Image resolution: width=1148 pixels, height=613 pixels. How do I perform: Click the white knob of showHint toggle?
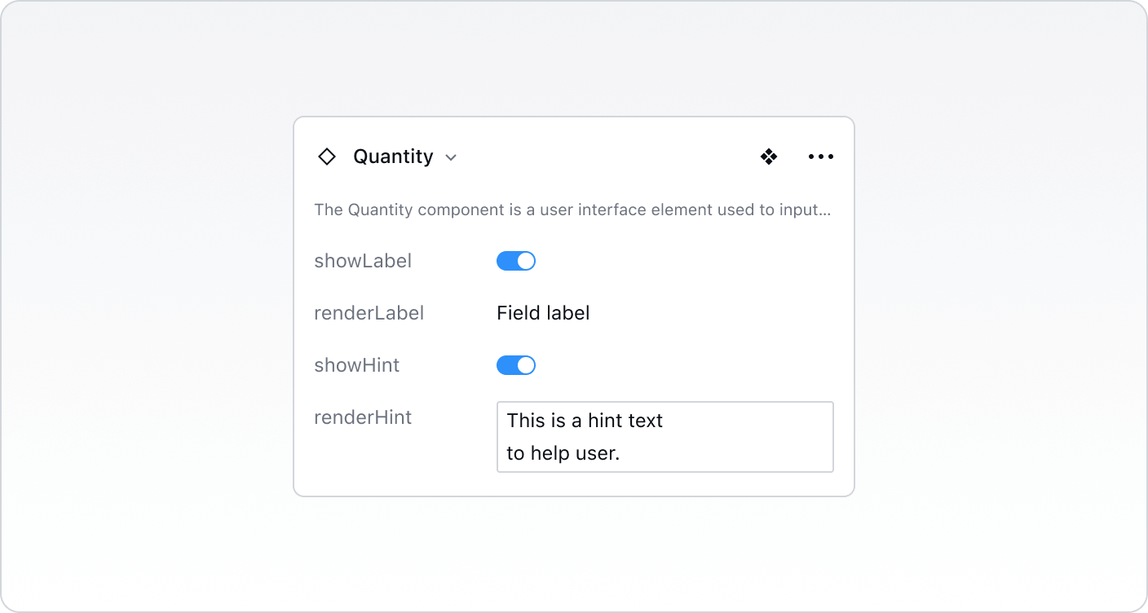pos(526,365)
